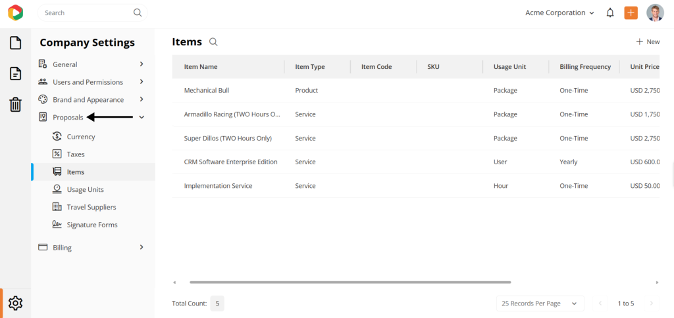
Task: Collapse the Proposals section chevron
Action: pos(142,117)
